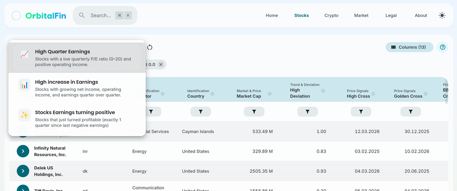Screen dimensions: 457x191
Task: Open the Stocks nav item
Action: (x=301, y=16)
